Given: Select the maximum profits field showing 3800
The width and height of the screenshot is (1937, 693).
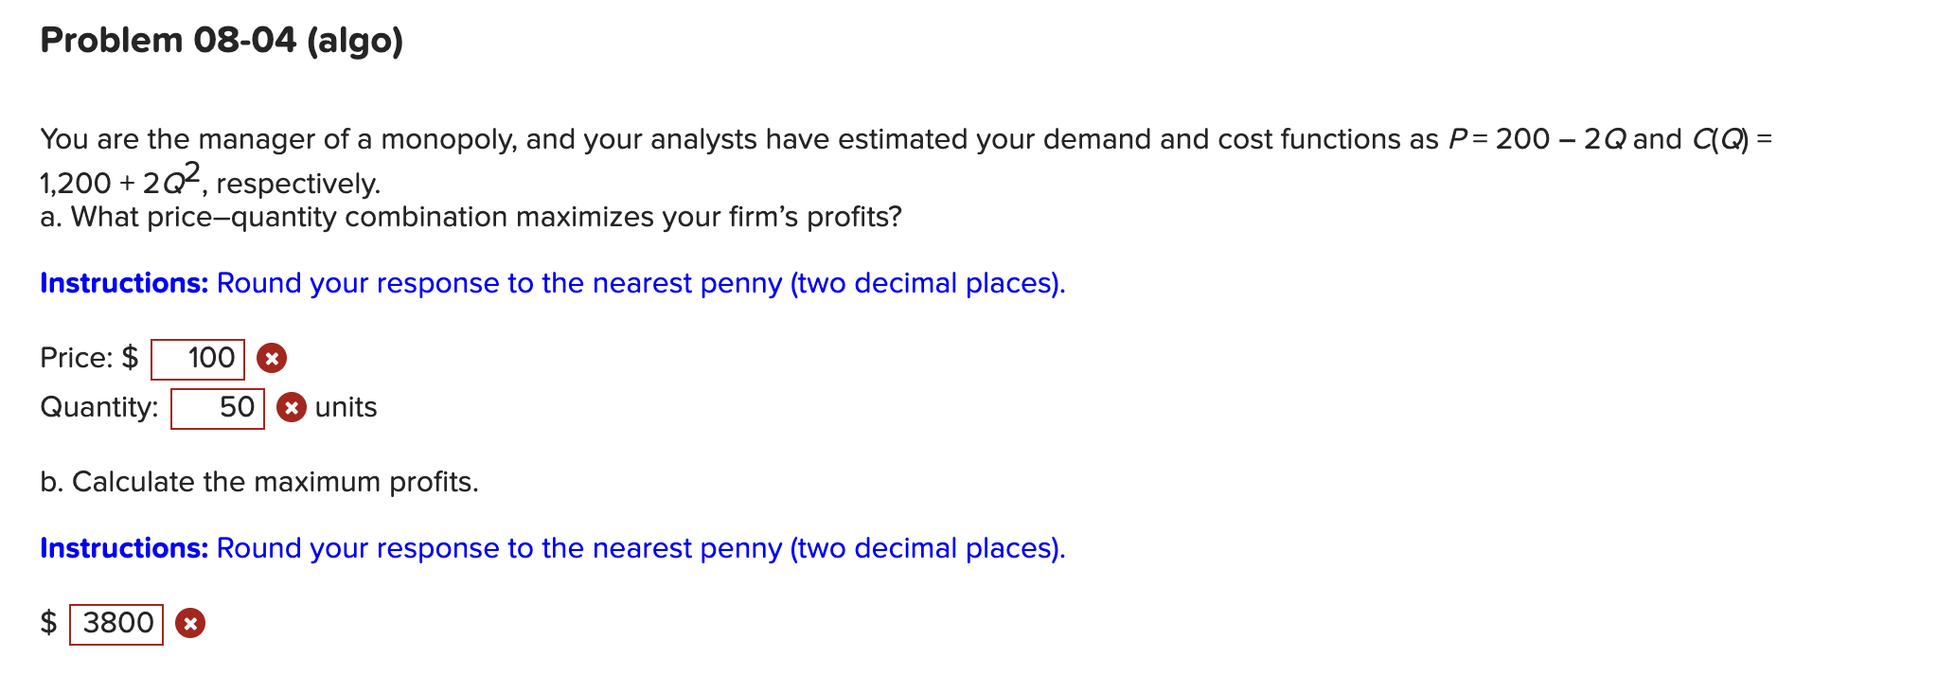Looking at the screenshot, I should coord(116,624).
